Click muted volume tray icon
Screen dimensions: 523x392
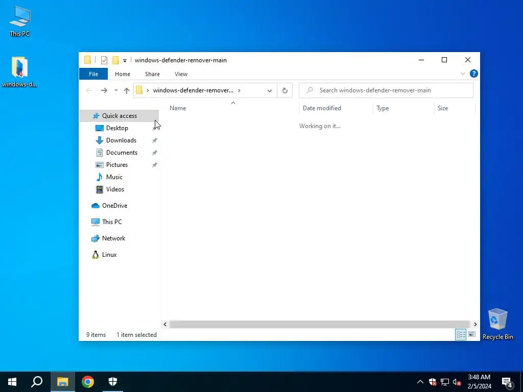click(x=457, y=382)
